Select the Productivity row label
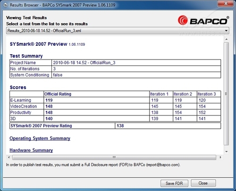Image resolution: width=236 pixels, height=191 pixels. [21, 112]
